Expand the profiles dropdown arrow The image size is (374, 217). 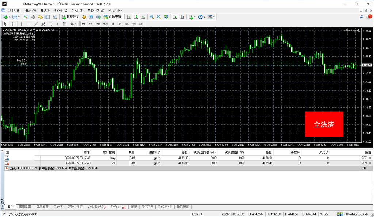coord(19,17)
